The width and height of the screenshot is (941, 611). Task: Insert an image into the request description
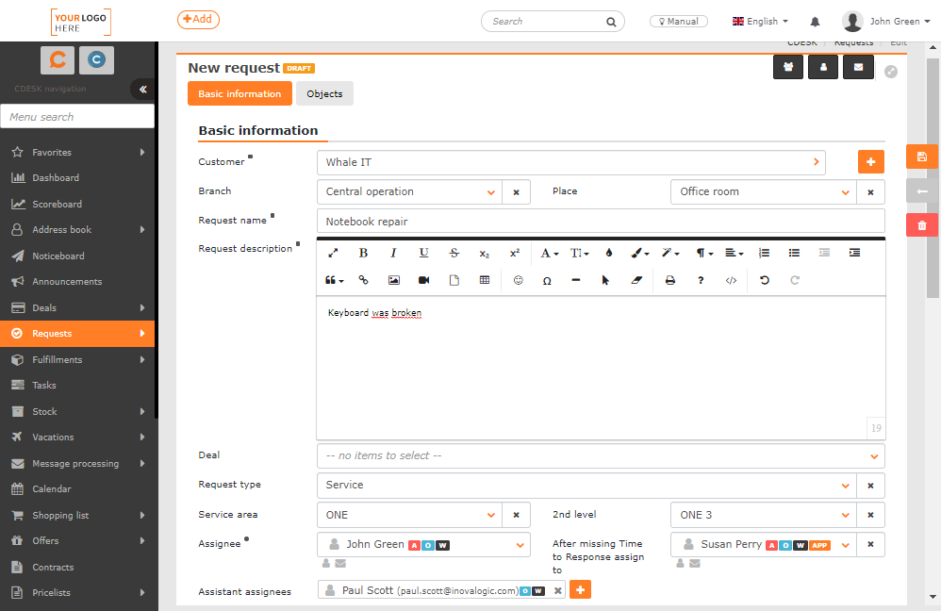point(395,279)
